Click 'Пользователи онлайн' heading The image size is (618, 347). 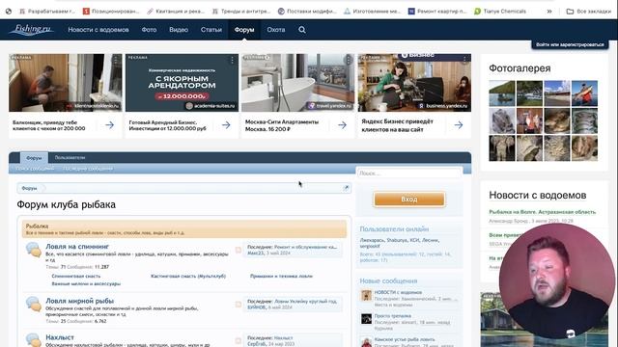[394, 229]
